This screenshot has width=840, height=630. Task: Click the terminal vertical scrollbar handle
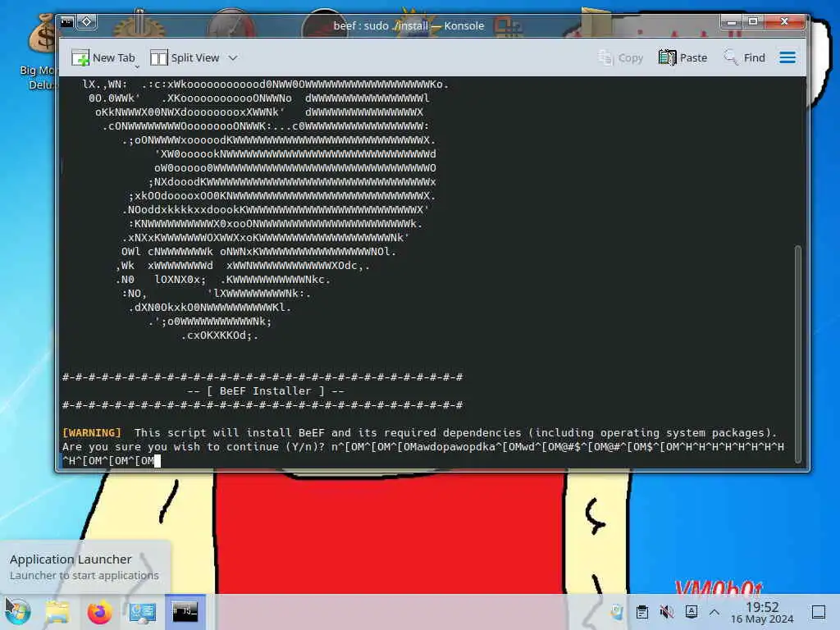(797, 354)
